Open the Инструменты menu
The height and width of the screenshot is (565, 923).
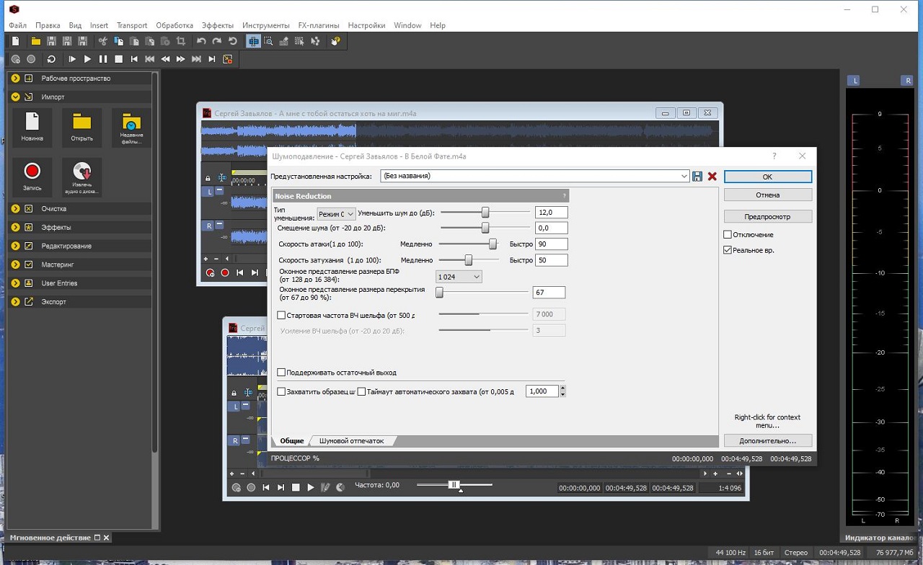coord(265,25)
